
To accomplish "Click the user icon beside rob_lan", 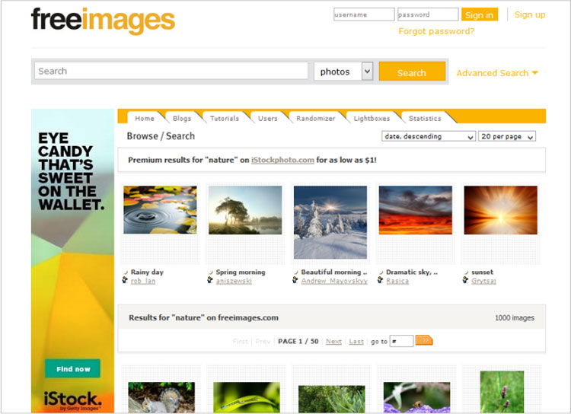I will tap(125, 281).
